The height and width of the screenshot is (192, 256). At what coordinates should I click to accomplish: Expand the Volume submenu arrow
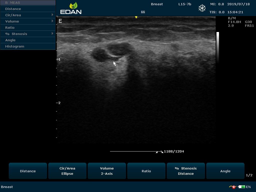[x=52, y=21]
